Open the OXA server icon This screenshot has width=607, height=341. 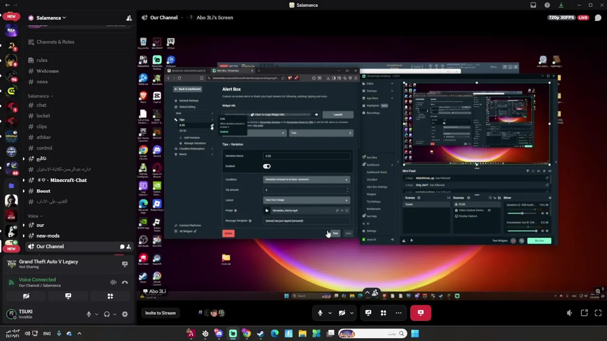tap(11, 30)
